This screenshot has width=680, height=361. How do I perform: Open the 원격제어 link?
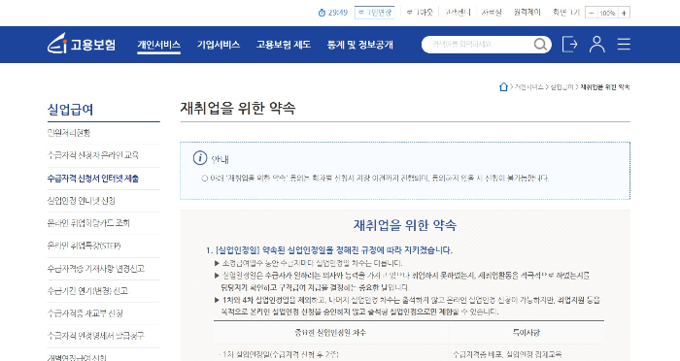(x=527, y=13)
